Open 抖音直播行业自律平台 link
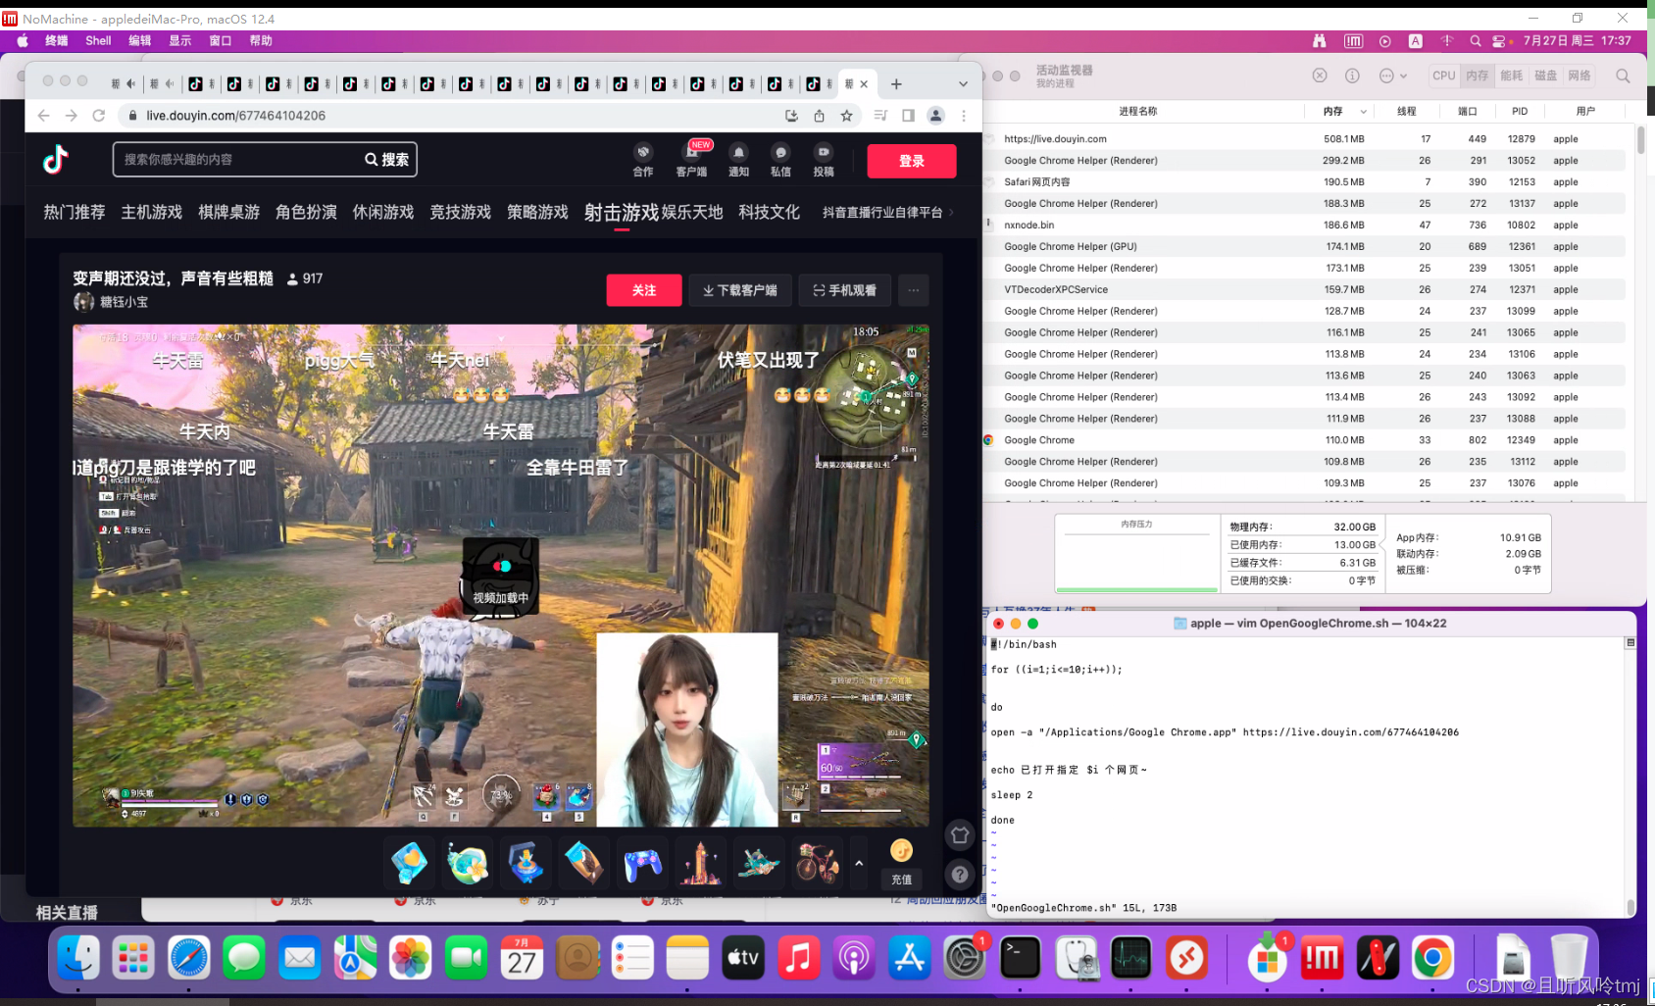This screenshot has height=1006, width=1655. pyautogui.click(x=882, y=213)
